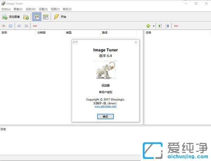This screenshot has width=211, height=161.
Task: Click the version text '版本 6.4'
Action: [x=105, y=56]
